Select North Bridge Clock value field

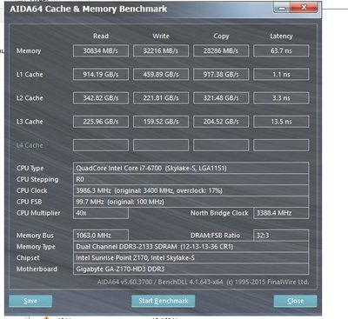pos(281,213)
